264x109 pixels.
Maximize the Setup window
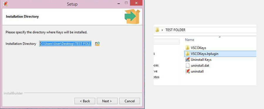tap(126, 3)
